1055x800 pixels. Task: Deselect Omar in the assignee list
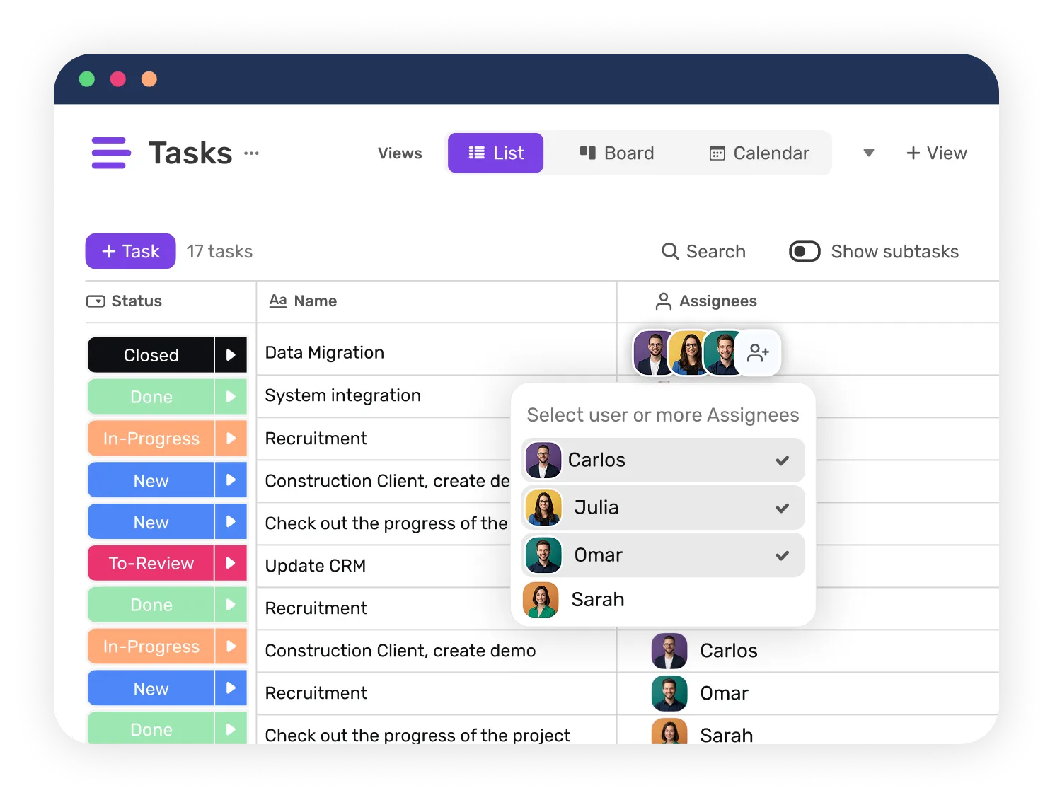(x=663, y=555)
